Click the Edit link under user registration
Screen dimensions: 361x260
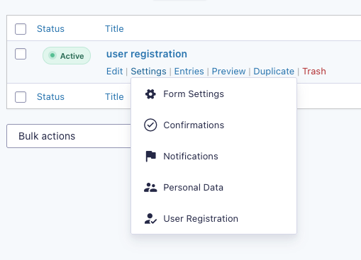coord(114,72)
